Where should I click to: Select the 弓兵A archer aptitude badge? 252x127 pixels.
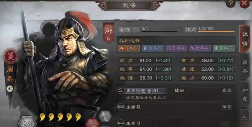176,48
